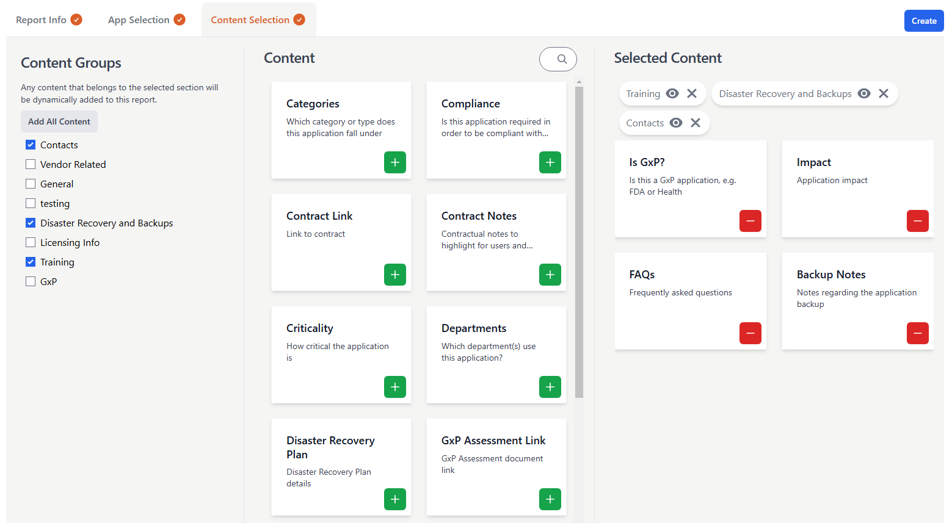952x523 pixels.
Task: Toggle visibility of the Training chip
Action: click(672, 93)
